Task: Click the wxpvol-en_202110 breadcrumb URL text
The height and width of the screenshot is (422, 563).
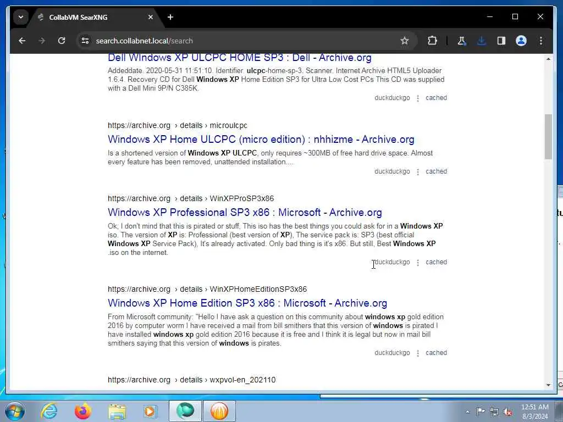Action: pyautogui.click(x=192, y=380)
